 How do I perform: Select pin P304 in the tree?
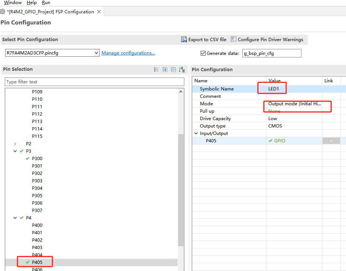point(37,188)
